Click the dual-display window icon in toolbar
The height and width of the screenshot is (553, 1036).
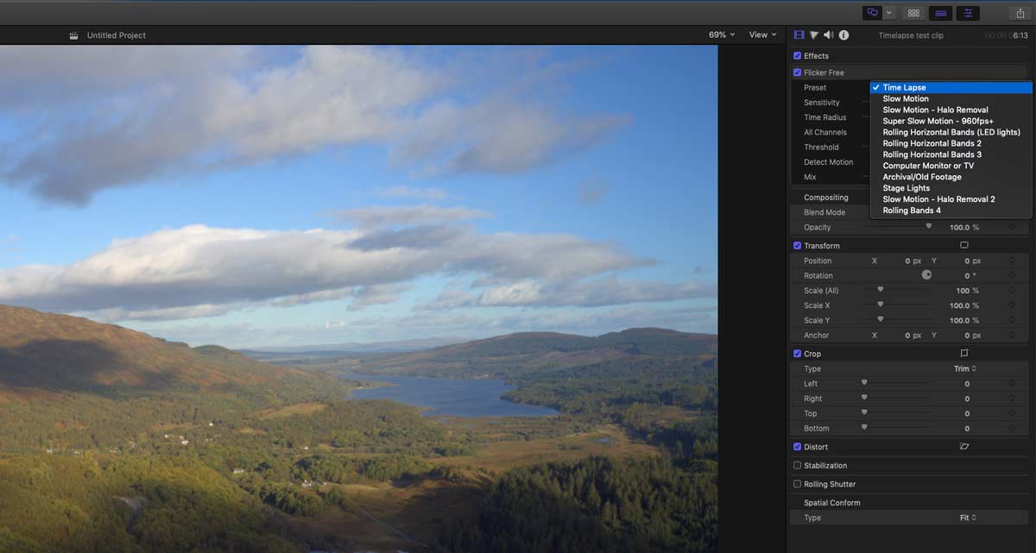872,13
